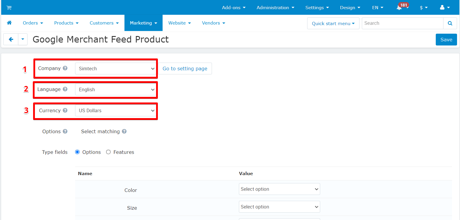460x220 pixels.
Task: Open the Language dropdown showing English
Action: point(116,89)
